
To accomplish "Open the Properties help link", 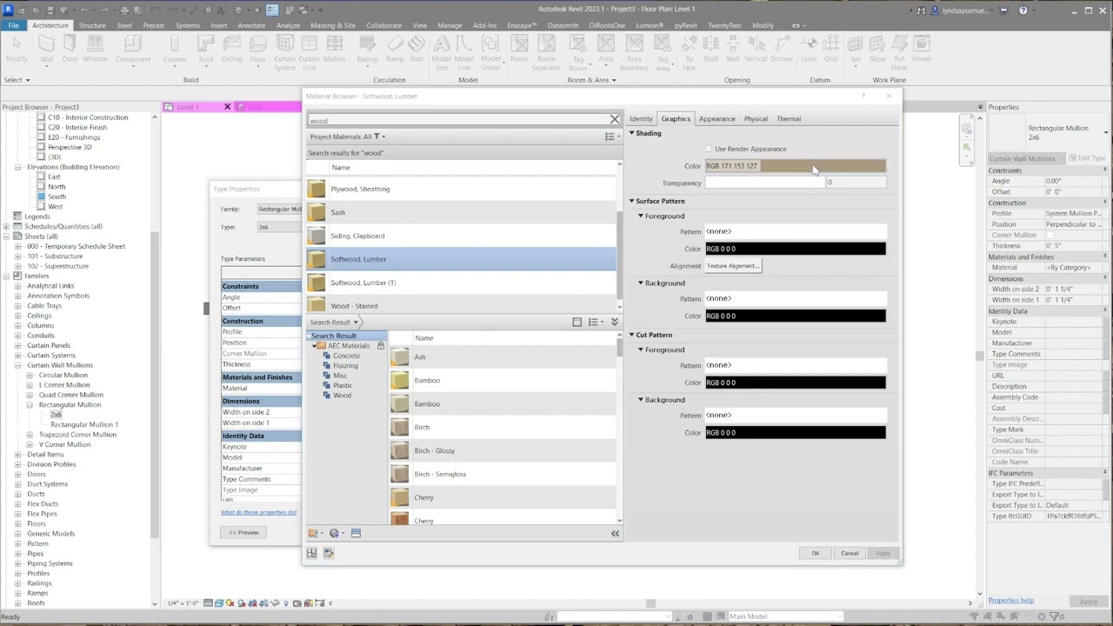I will [1010, 601].
